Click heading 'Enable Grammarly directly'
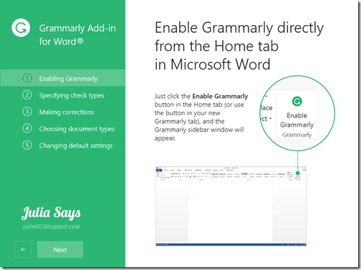 pos(239,28)
